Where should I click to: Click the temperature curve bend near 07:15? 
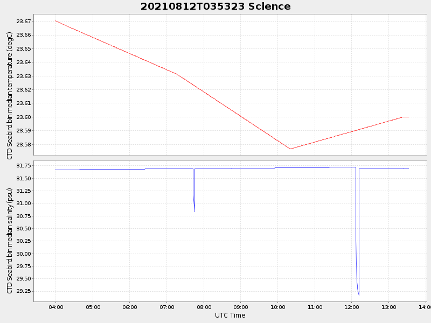click(176, 74)
